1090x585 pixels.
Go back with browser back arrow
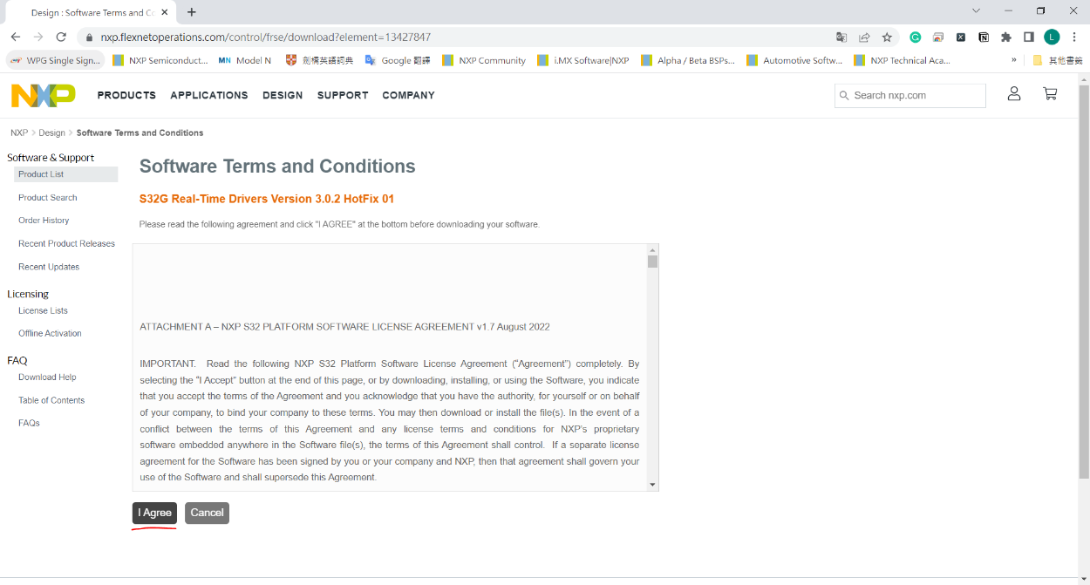coord(15,37)
